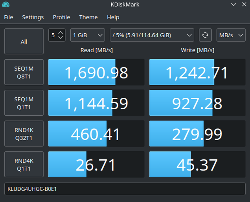Open the Theme menu

click(88, 17)
